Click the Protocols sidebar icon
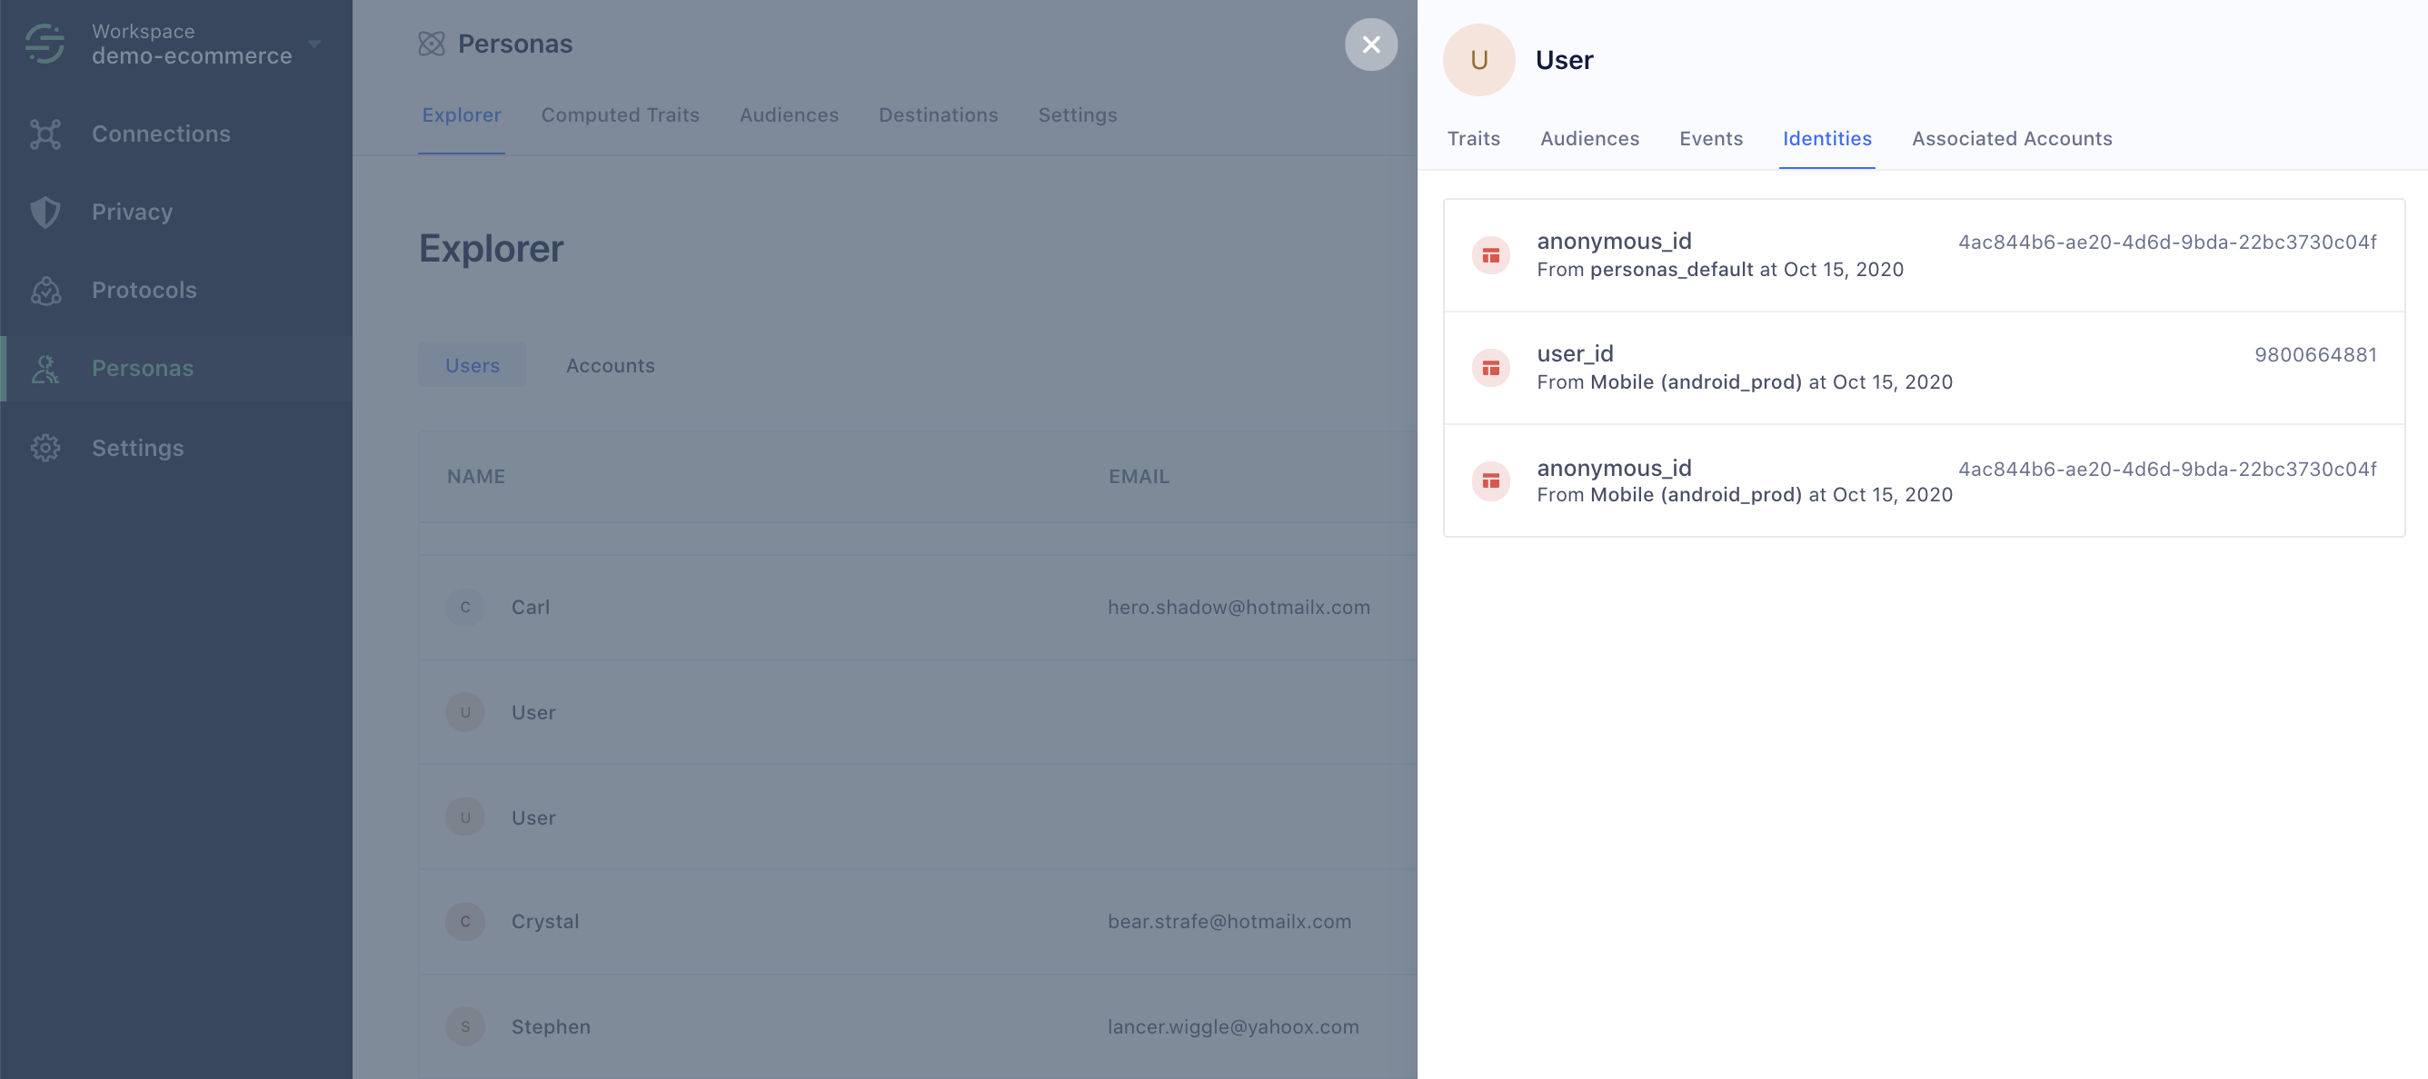Viewport: 2428px width, 1079px height. click(x=45, y=291)
